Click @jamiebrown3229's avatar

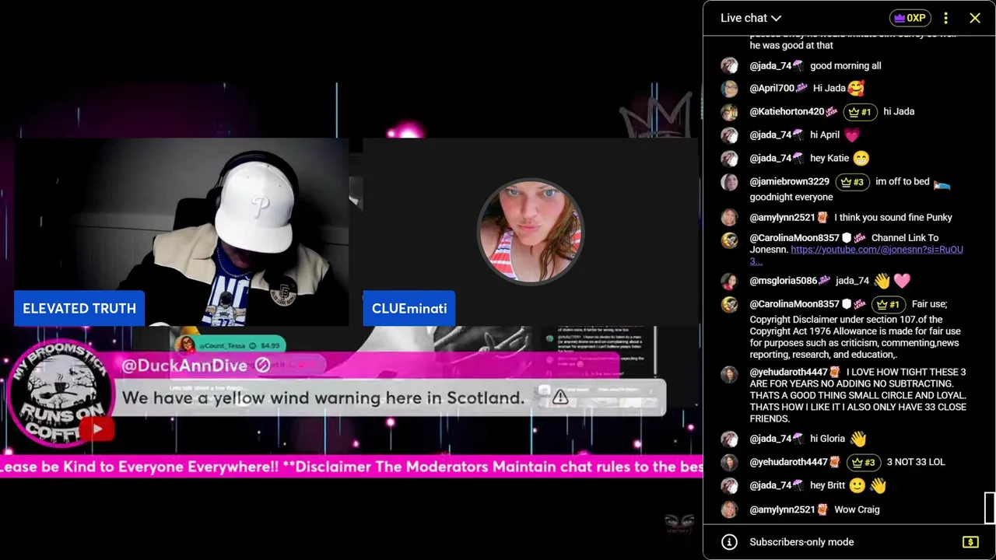point(729,182)
